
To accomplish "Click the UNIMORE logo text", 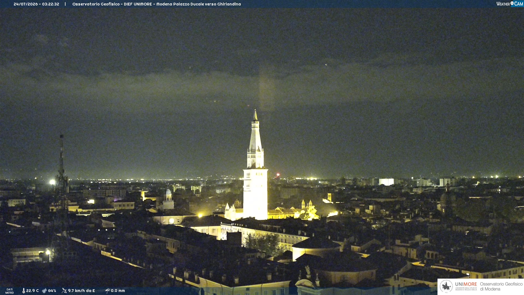I will coord(466,284).
